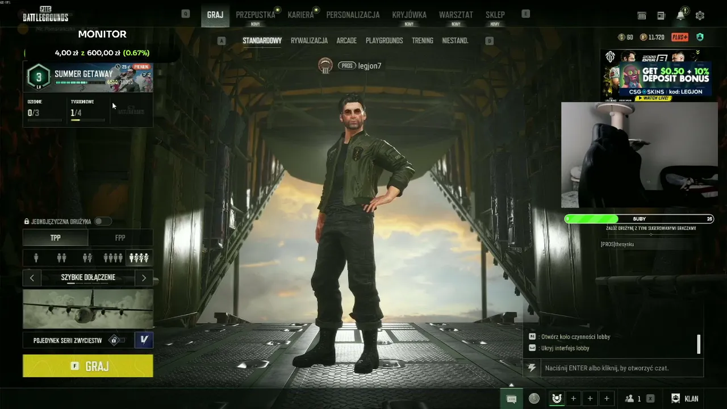The height and width of the screenshot is (409, 727).
Task: Click the blue V streak icon
Action: [144, 340]
